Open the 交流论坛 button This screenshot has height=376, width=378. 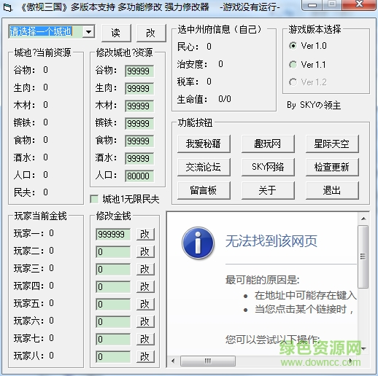(x=204, y=167)
